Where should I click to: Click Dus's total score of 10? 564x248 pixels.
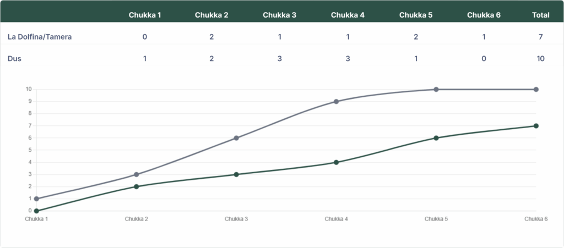pos(540,59)
